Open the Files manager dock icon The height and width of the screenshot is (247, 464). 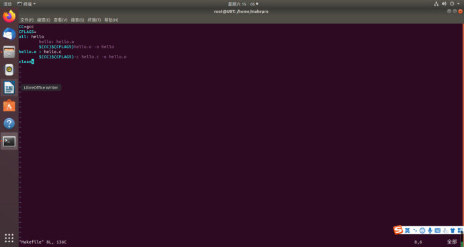(x=9, y=52)
